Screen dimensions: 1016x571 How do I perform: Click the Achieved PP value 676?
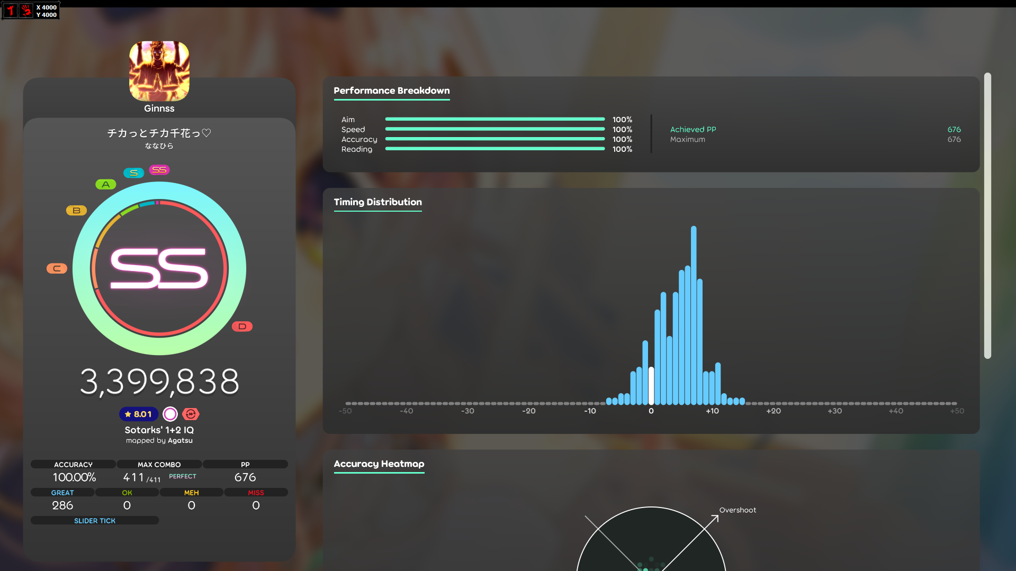point(954,130)
